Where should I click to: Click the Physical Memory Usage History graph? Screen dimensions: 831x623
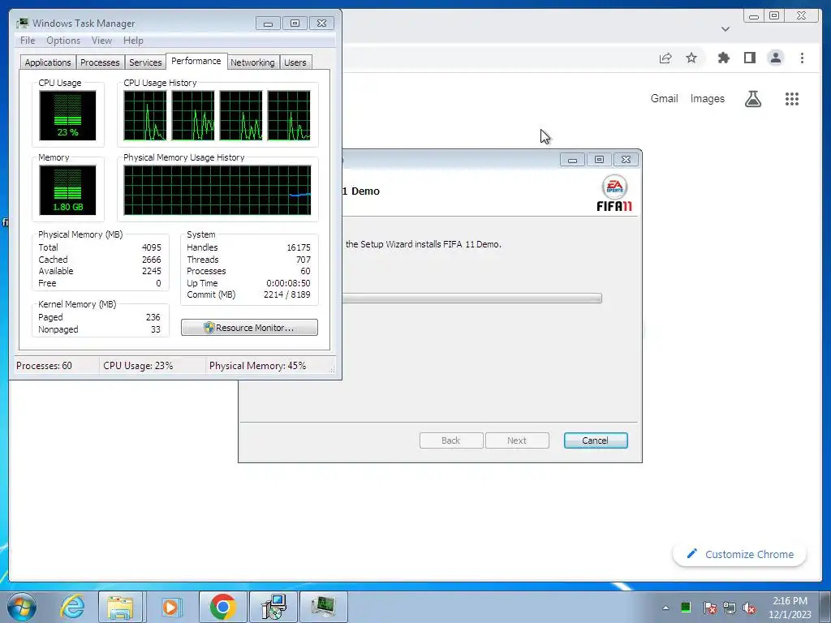tap(217, 190)
